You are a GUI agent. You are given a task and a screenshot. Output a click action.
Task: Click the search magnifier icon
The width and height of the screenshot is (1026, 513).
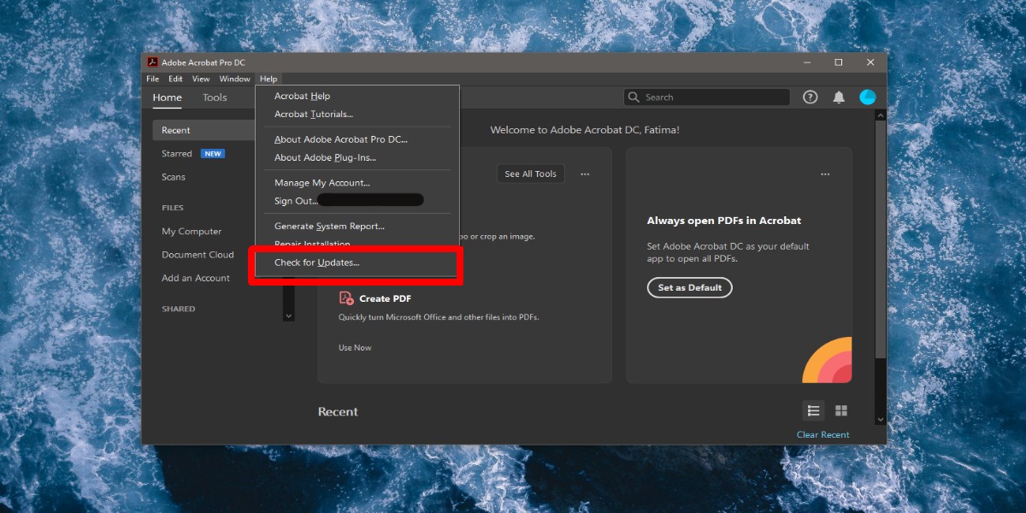coord(634,97)
